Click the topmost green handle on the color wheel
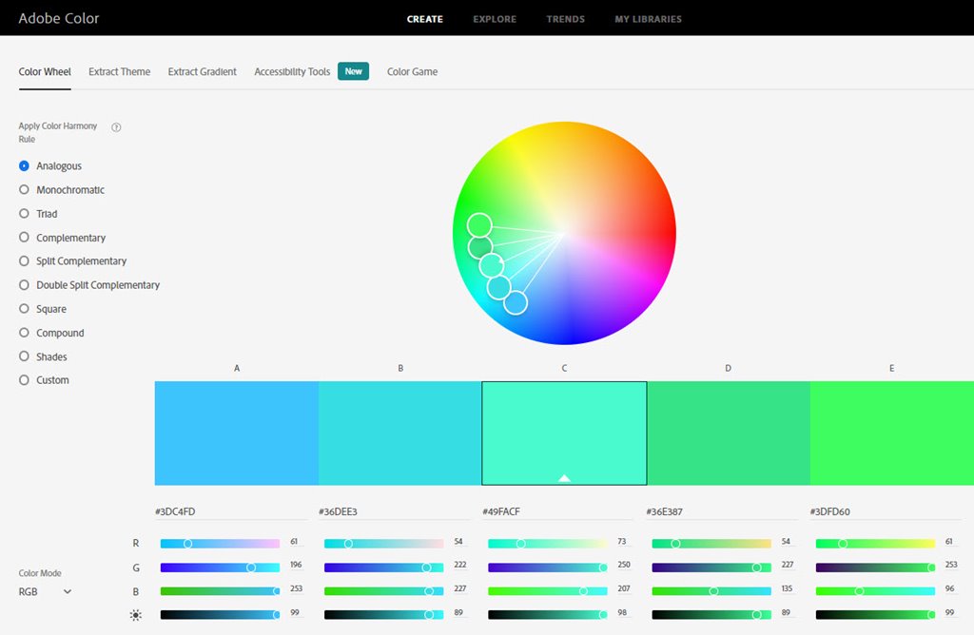The image size is (974, 635). click(479, 225)
